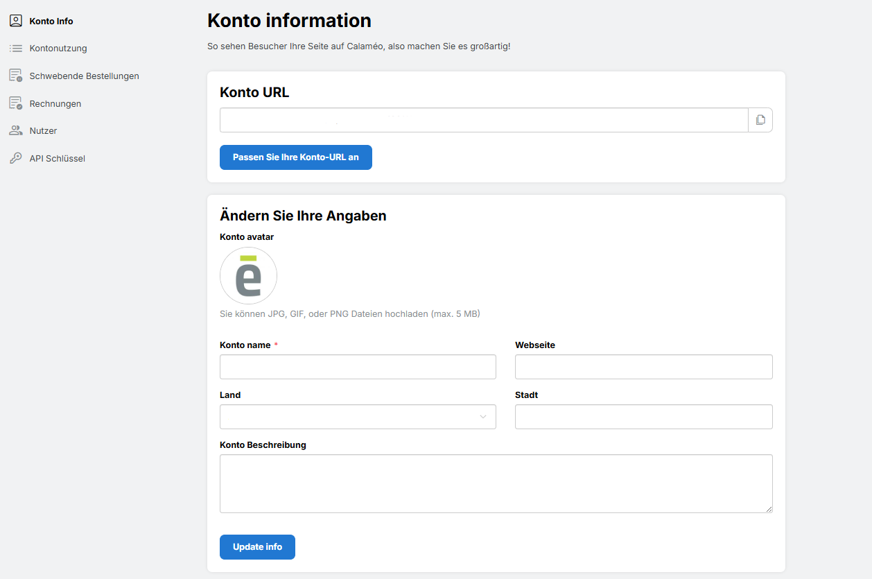Viewport: 872px width, 579px height.
Task: Go to Rechnungen in the sidebar
Action: click(x=55, y=103)
